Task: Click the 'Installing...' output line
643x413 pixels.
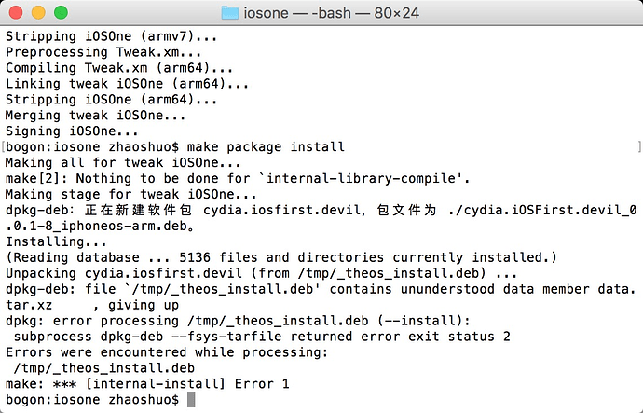Action: coord(56,241)
